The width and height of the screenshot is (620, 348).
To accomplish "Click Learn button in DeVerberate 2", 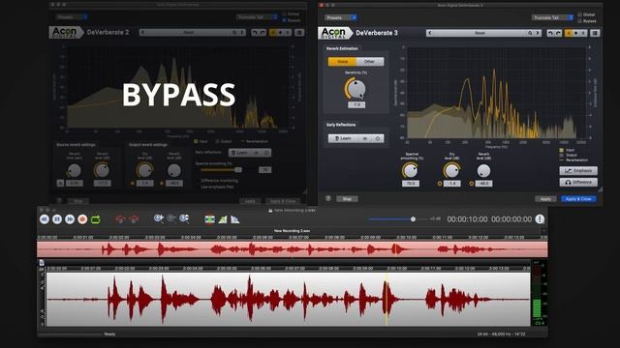I will (240, 153).
